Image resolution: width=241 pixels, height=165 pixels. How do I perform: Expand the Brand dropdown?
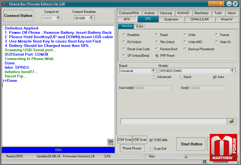click(154, 71)
